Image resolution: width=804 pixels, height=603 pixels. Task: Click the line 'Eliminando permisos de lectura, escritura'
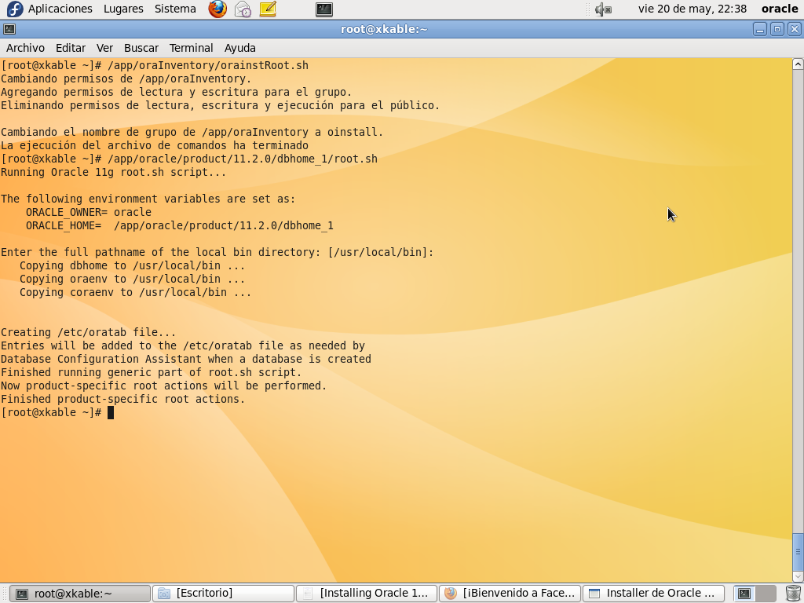tap(221, 106)
